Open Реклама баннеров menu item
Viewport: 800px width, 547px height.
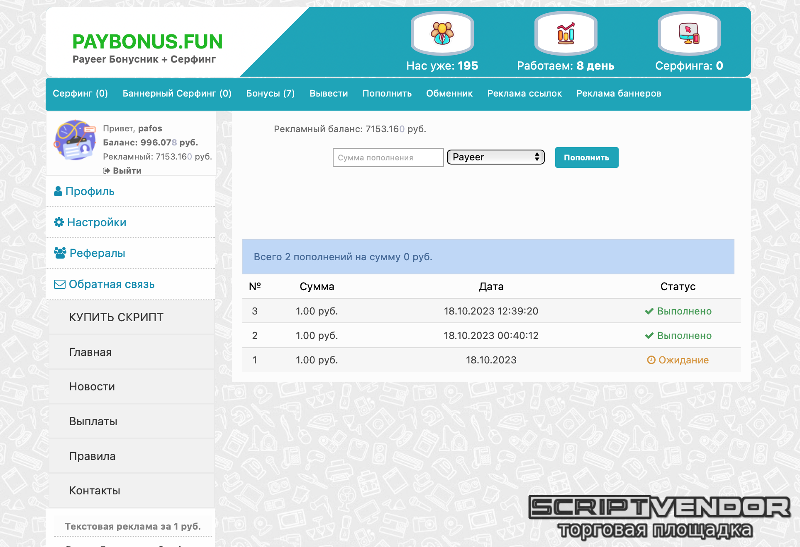pyautogui.click(x=619, y=94)
